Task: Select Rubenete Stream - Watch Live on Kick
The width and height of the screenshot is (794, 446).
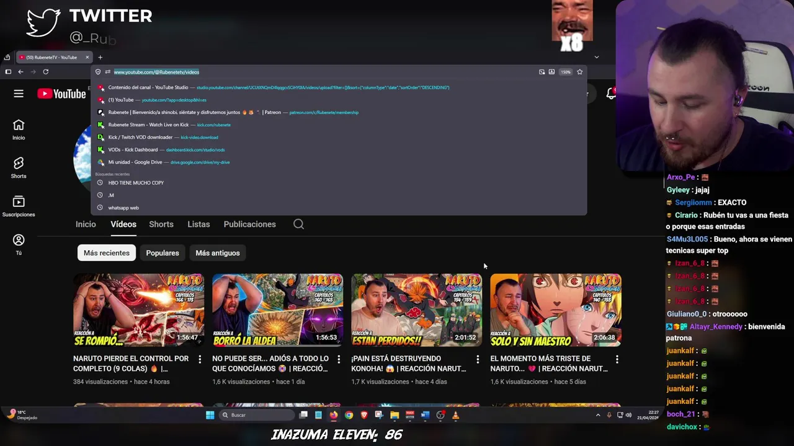Action: 339,125
